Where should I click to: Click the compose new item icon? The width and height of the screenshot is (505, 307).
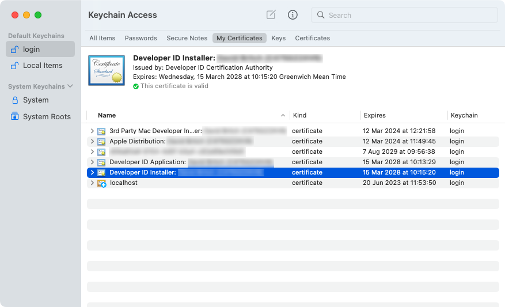point(271,14)
